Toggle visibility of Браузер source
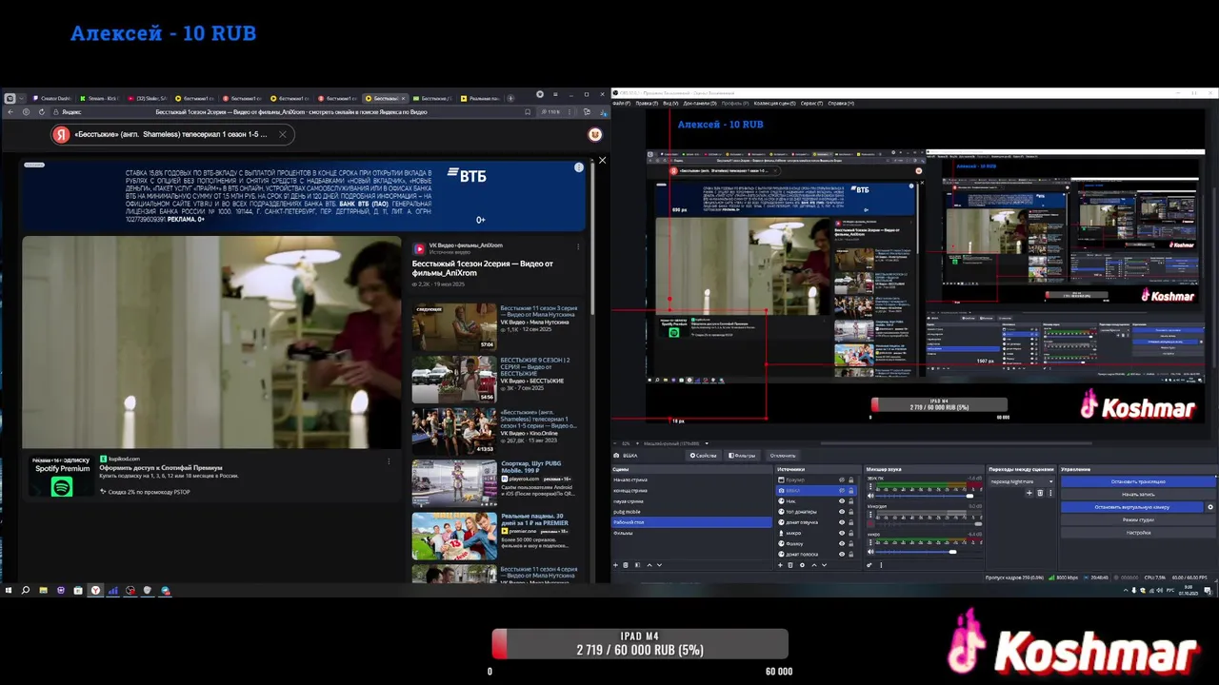 click(x=842, y=479)
